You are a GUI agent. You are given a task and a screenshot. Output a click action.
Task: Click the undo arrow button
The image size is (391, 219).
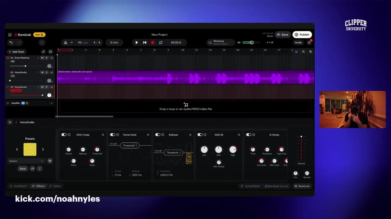pyautogui.click(x=11, y=43)
